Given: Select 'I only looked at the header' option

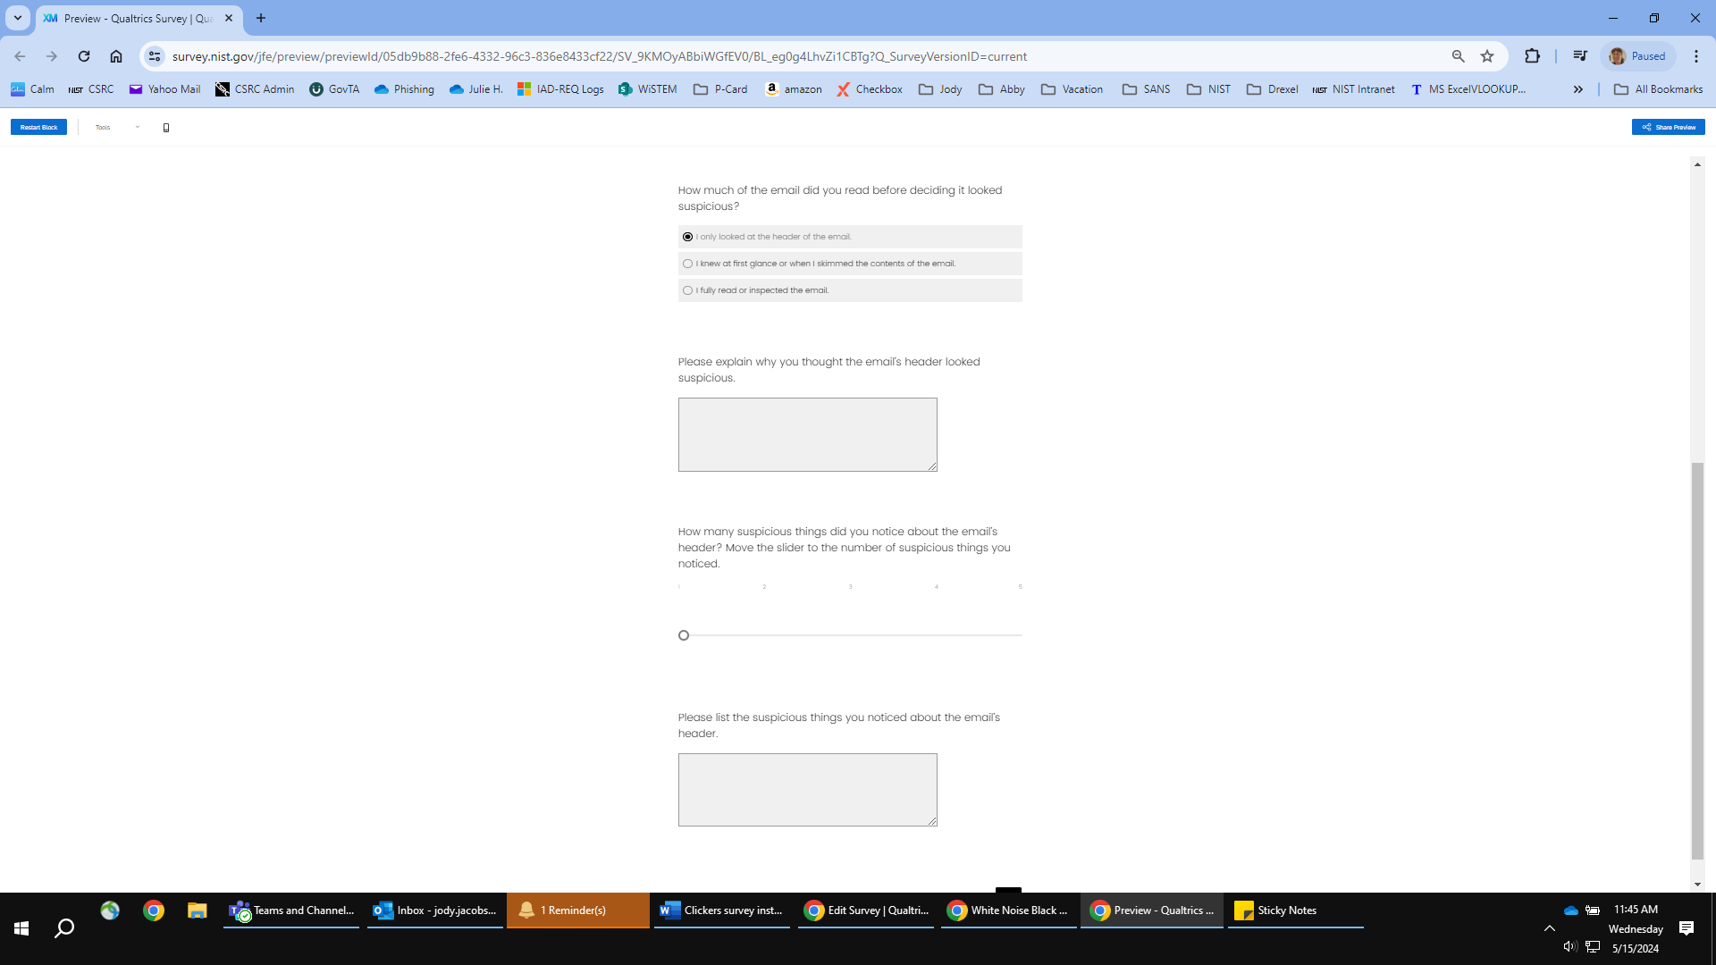Looking at the screenshot, I should click(687, 237).
